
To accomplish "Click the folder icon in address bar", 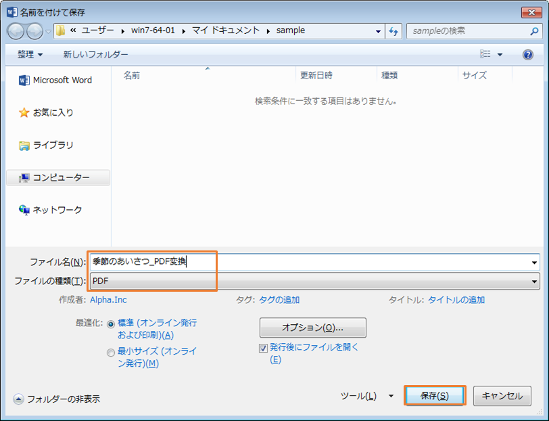I will 61,31.
